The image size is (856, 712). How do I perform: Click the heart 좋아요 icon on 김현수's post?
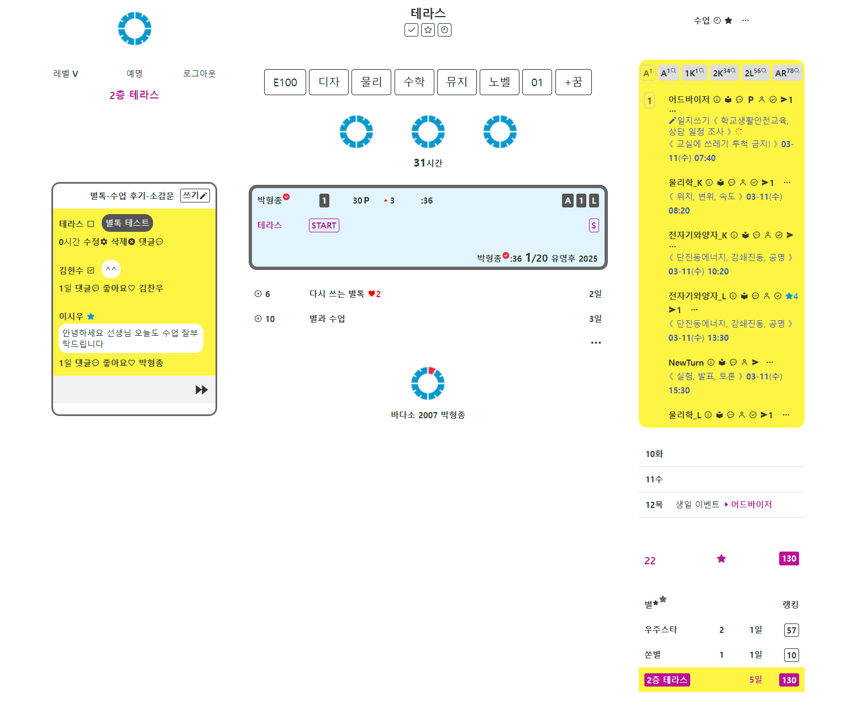[132, 288]
